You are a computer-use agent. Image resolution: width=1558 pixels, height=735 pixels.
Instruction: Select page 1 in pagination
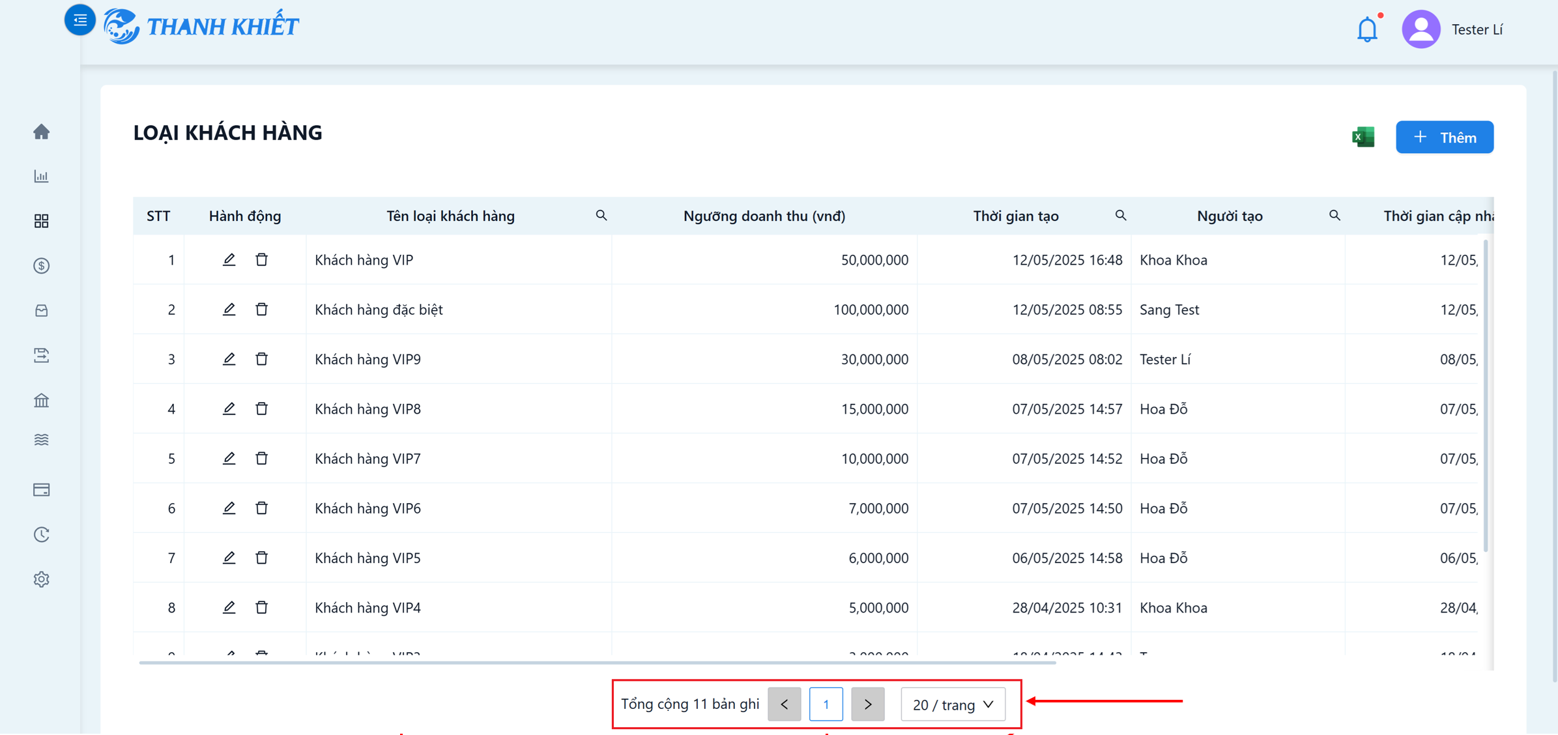point(826,704)
